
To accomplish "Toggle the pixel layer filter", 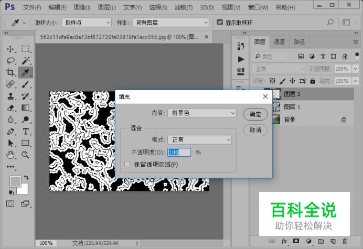I will 301,56.
